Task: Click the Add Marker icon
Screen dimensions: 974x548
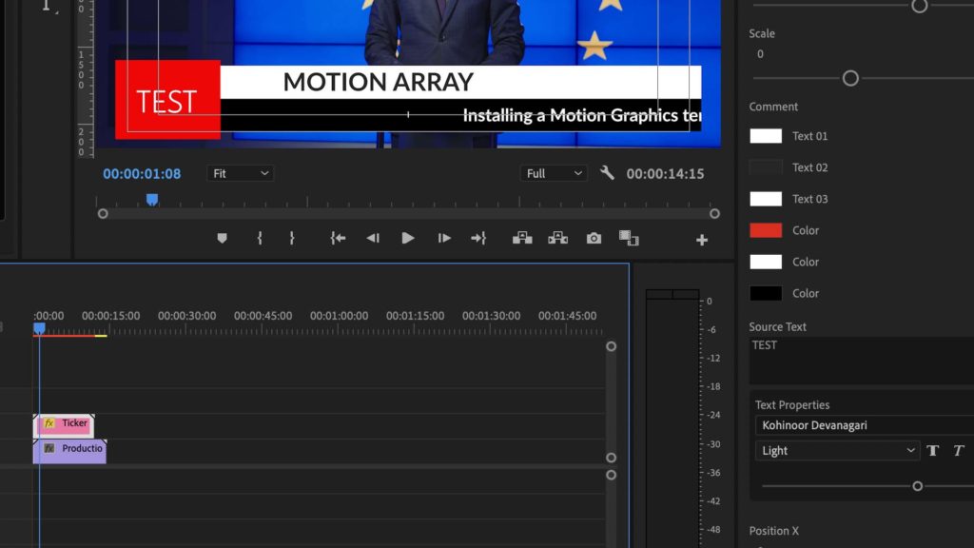Action: tap(223, 239)
